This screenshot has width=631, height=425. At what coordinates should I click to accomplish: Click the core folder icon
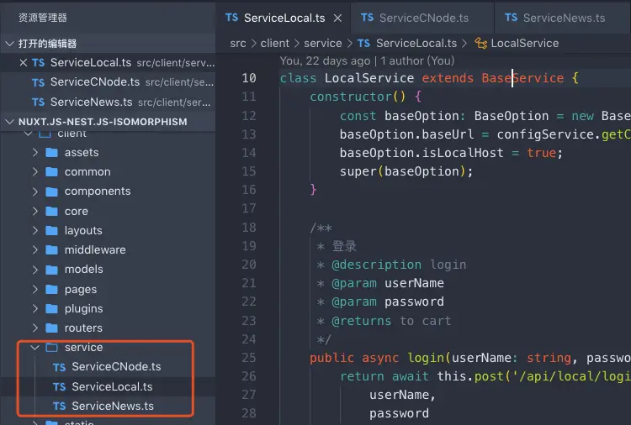coord(51,211)
